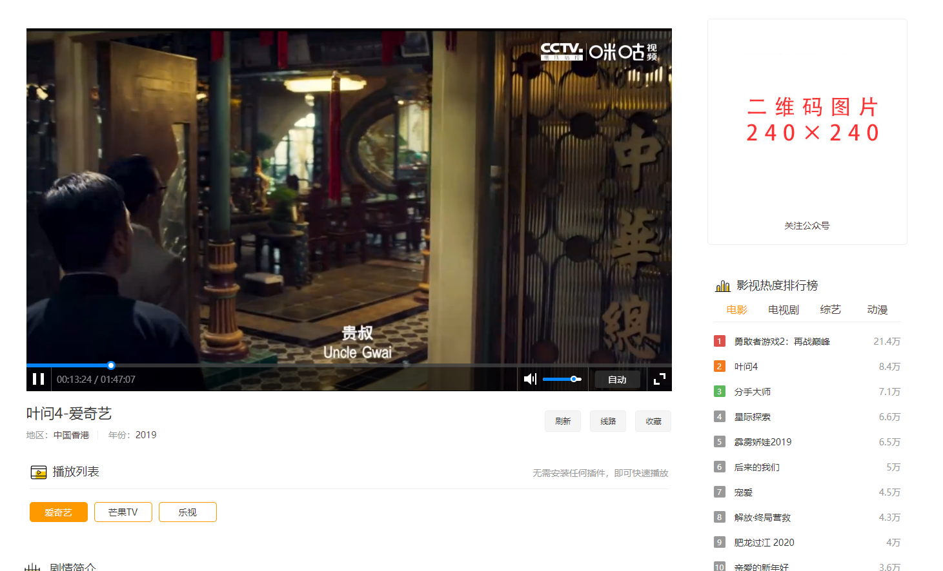The width and height of the screenshot is (943, 571).
Task: Open the 自动 quality selector
Action: click(x=617, y=380)
